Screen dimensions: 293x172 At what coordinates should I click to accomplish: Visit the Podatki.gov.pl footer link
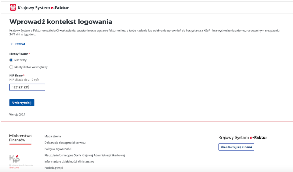coord(54,168)
